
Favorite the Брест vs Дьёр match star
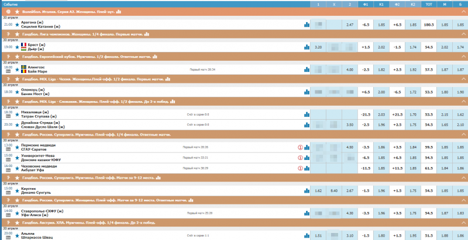pos(16,47)
